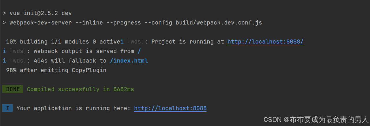This screenshot has width=370, height=126.
Task: Click the blue 'i' icon before 'webpack output'
Action: click(x=4, y=51)
